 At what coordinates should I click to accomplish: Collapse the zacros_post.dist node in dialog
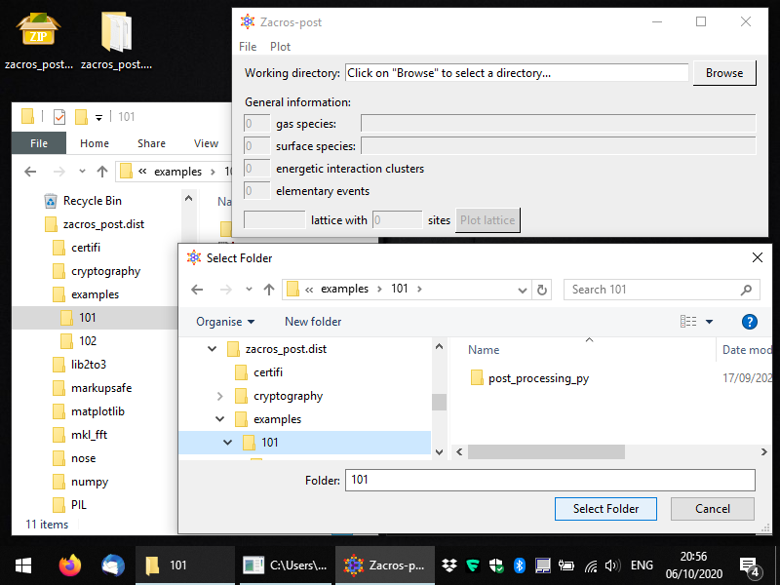coord(211,349)
